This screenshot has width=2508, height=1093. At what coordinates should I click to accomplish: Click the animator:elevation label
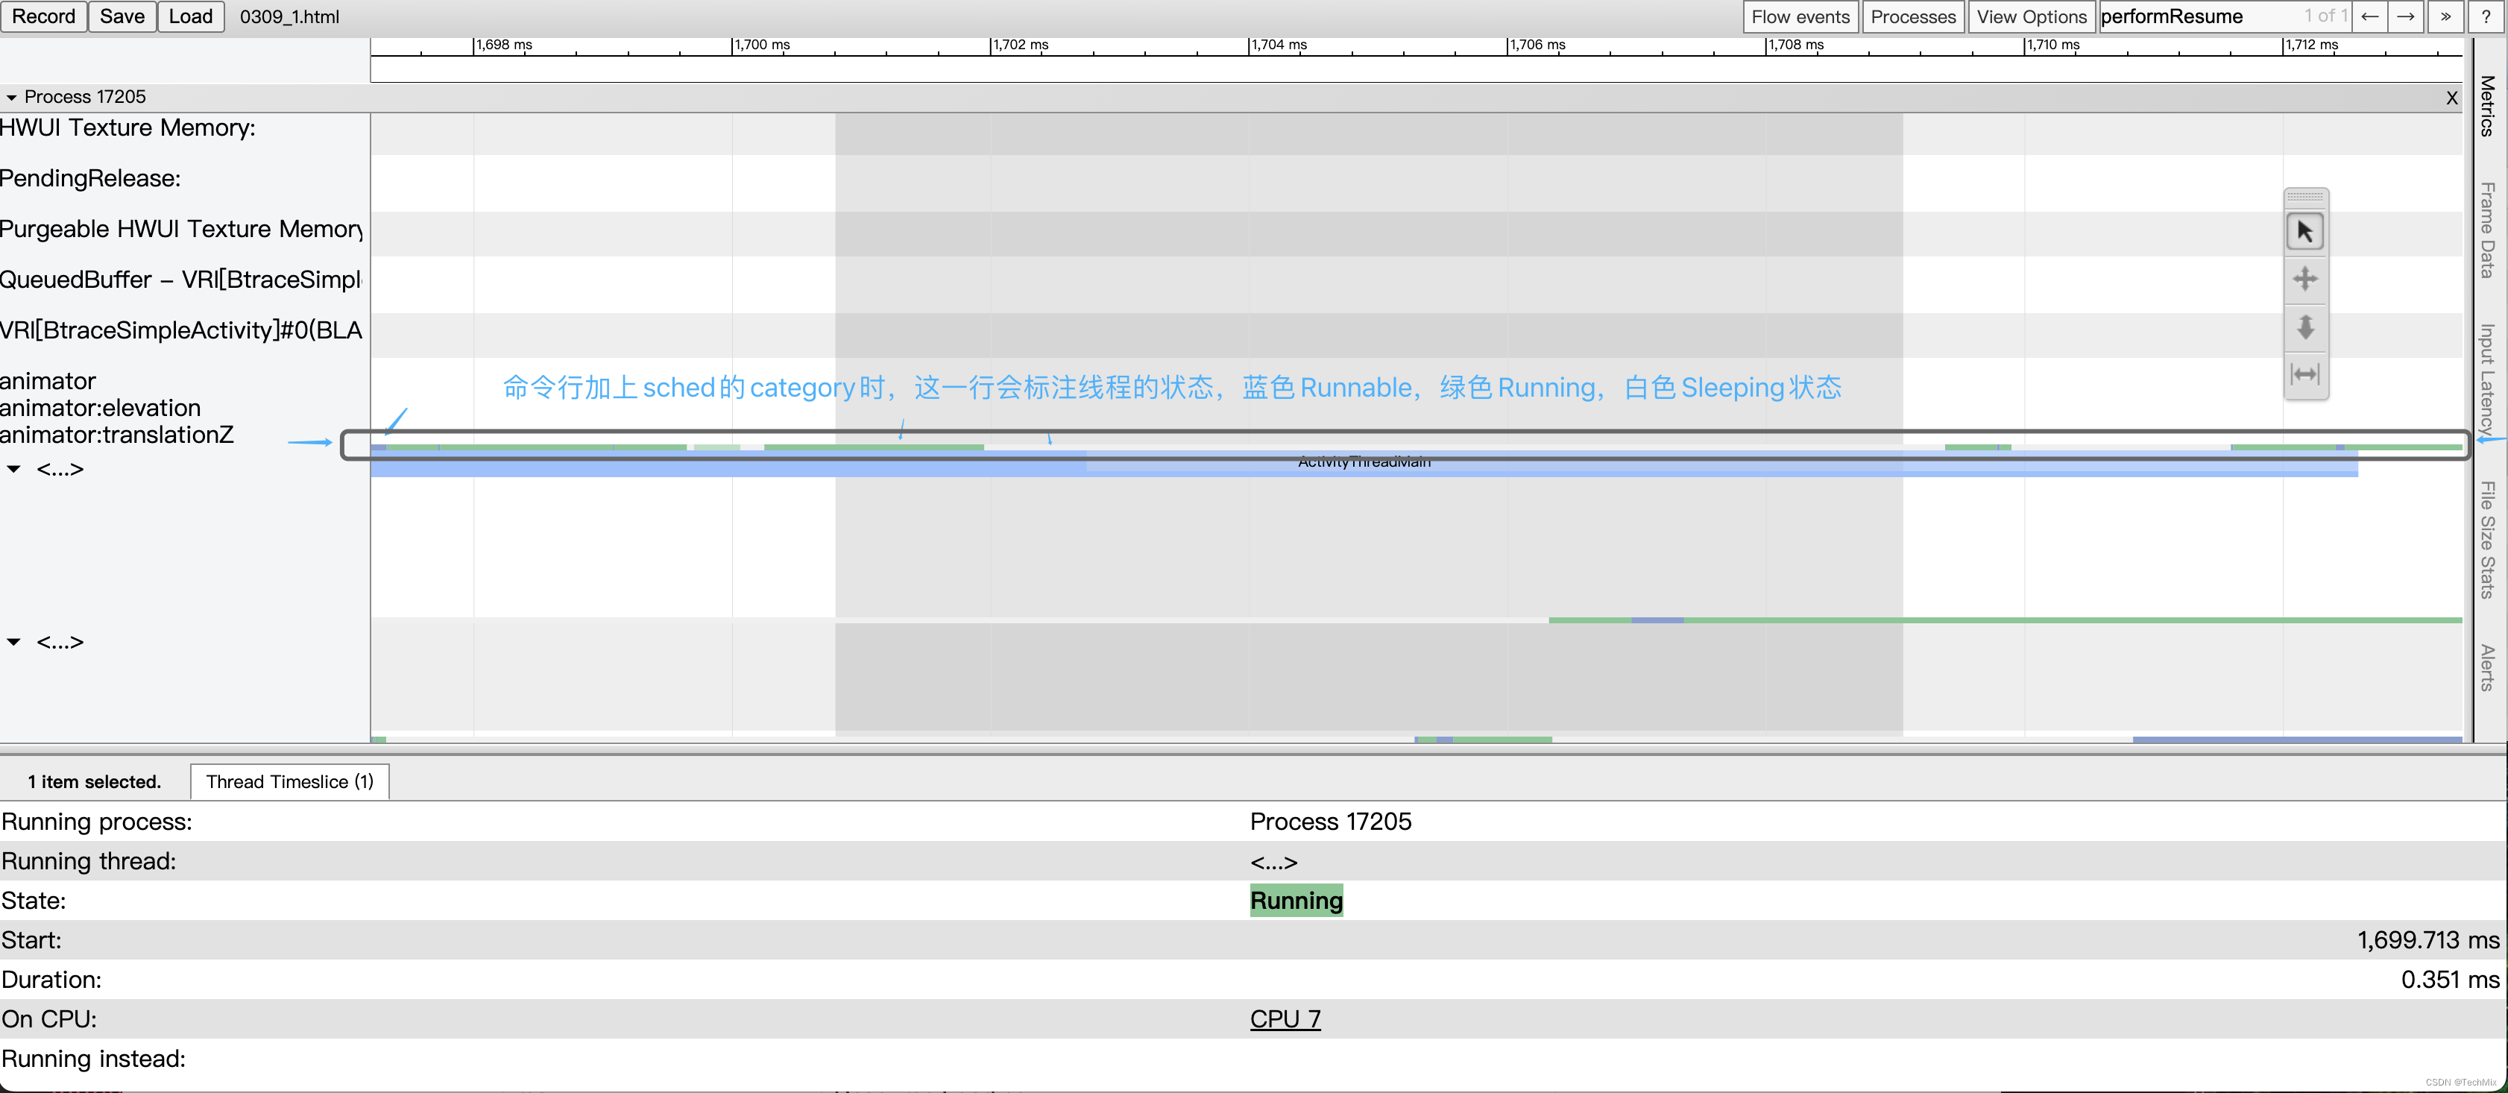101,408
